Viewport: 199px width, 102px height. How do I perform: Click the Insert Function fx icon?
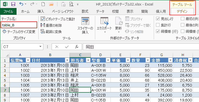[x=77, y=47]
